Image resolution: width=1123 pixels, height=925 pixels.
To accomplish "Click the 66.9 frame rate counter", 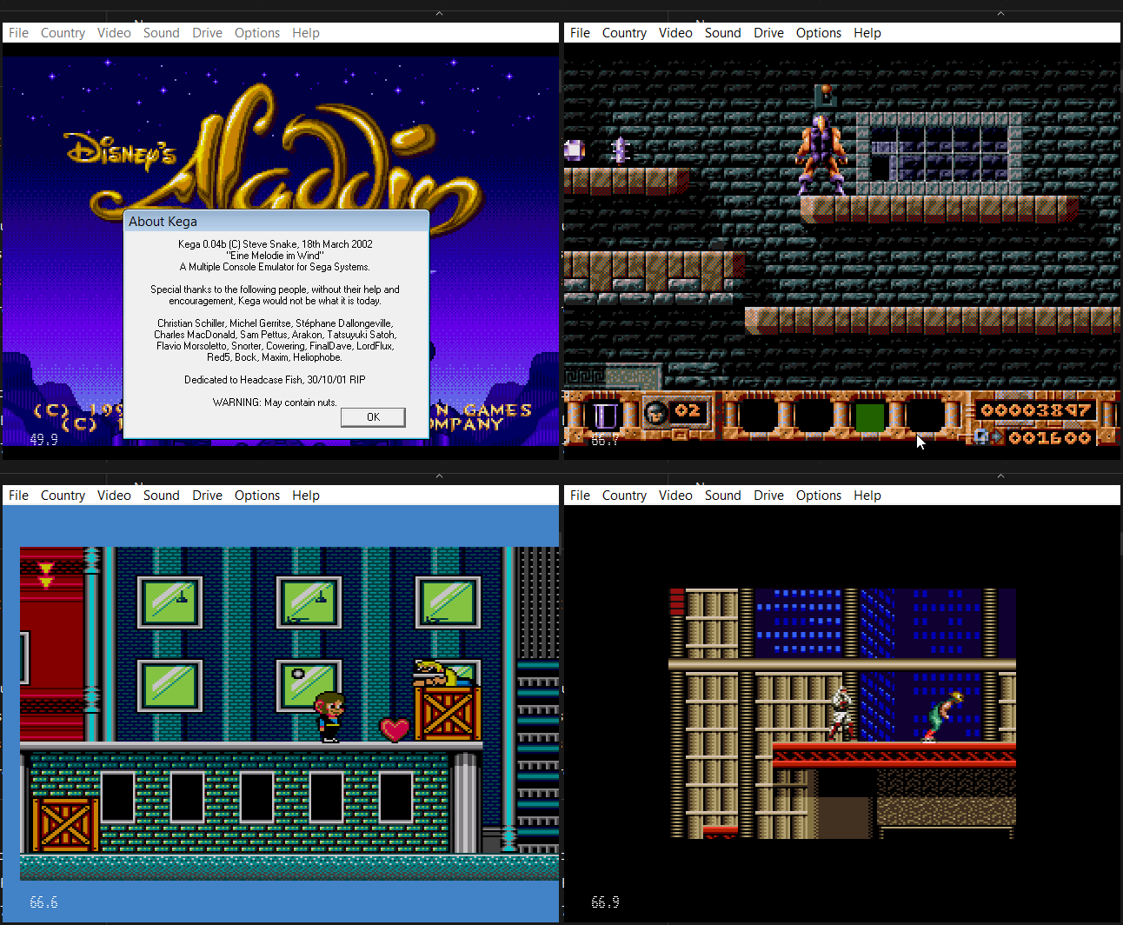I will tap(605, 902).
